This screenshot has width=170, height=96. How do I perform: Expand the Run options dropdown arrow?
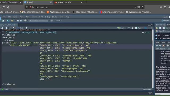142,28
